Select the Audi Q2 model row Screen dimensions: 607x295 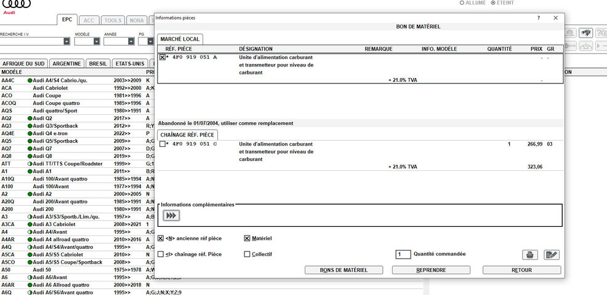tap(78, 119)
